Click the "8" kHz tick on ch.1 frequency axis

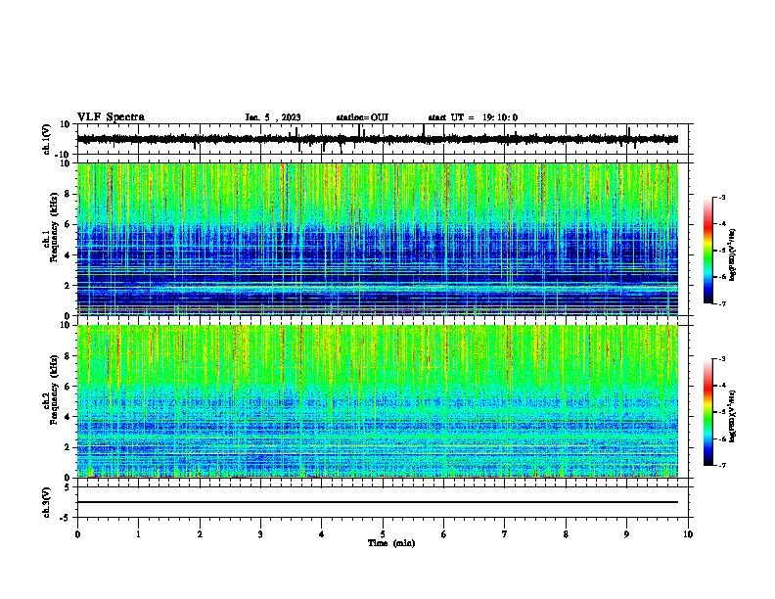(x=68, y=194)
